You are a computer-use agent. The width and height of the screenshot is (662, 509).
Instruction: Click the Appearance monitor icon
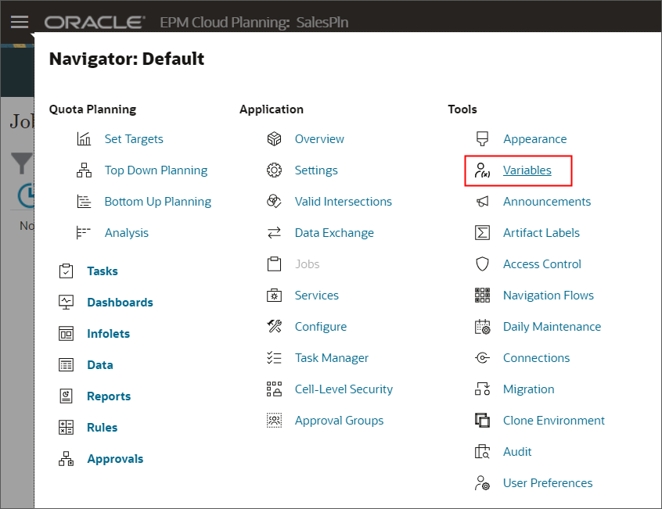pyautogui.click(x=483, y=138)
